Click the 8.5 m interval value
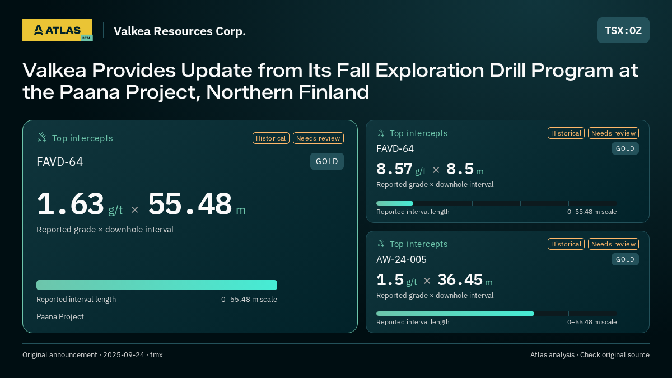 pyautogui.click(x=465, y=169)
